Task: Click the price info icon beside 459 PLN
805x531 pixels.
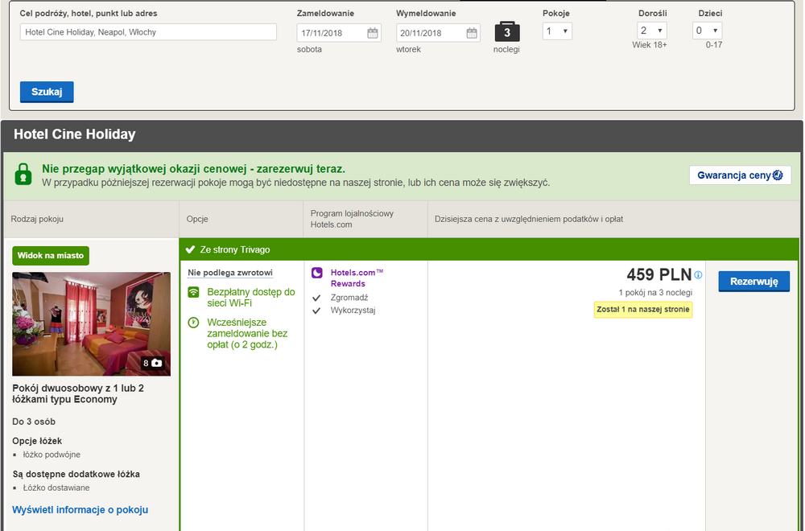Action: click(698, 275)
